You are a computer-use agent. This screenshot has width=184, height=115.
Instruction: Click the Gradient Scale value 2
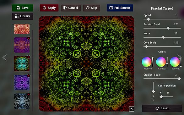click(176, 75)
